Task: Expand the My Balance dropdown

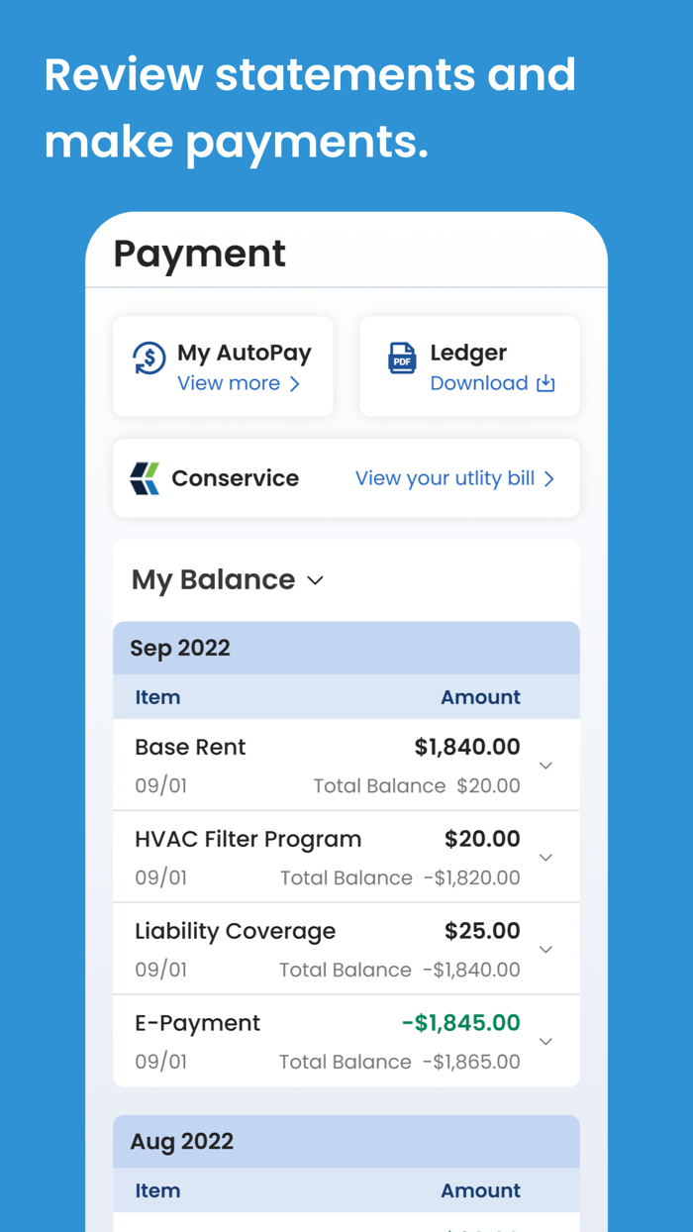Action: point(316,580)
